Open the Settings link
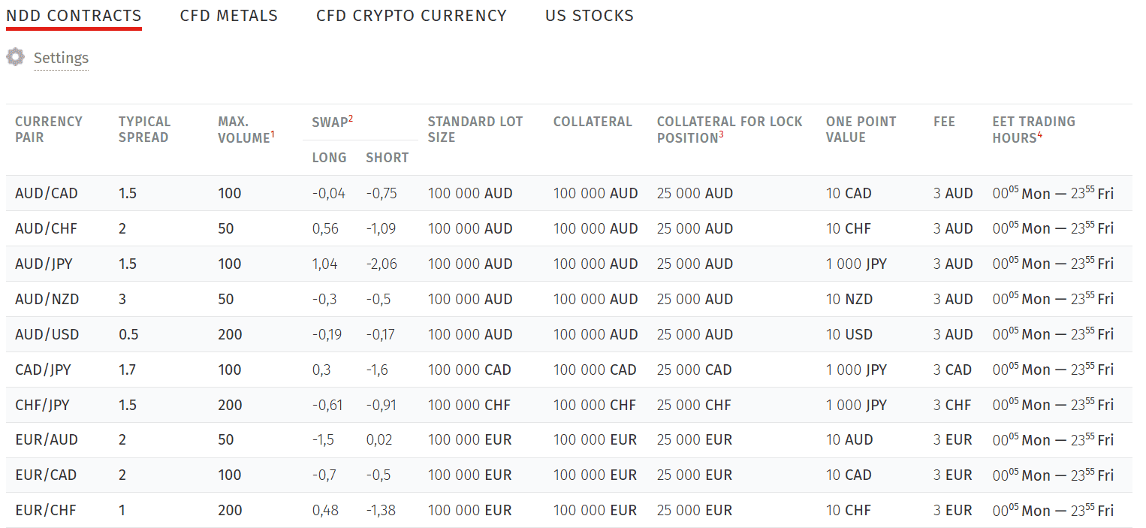 tap(61, 58)
